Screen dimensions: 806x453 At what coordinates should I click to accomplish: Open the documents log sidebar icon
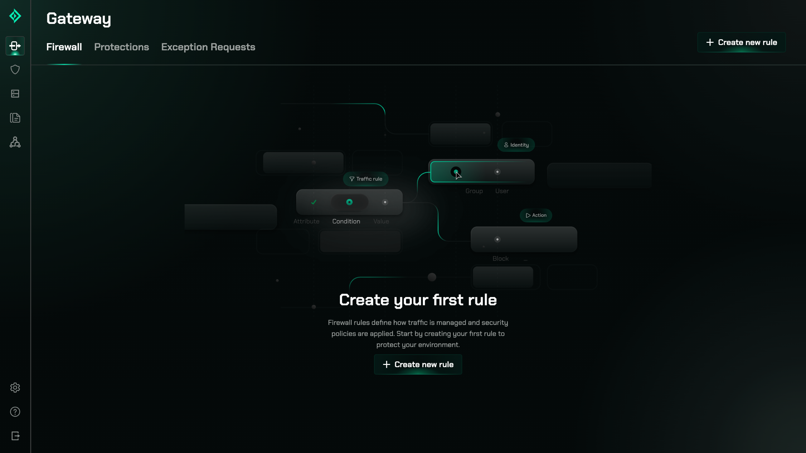pyautogui.click(x=15, y=118)
